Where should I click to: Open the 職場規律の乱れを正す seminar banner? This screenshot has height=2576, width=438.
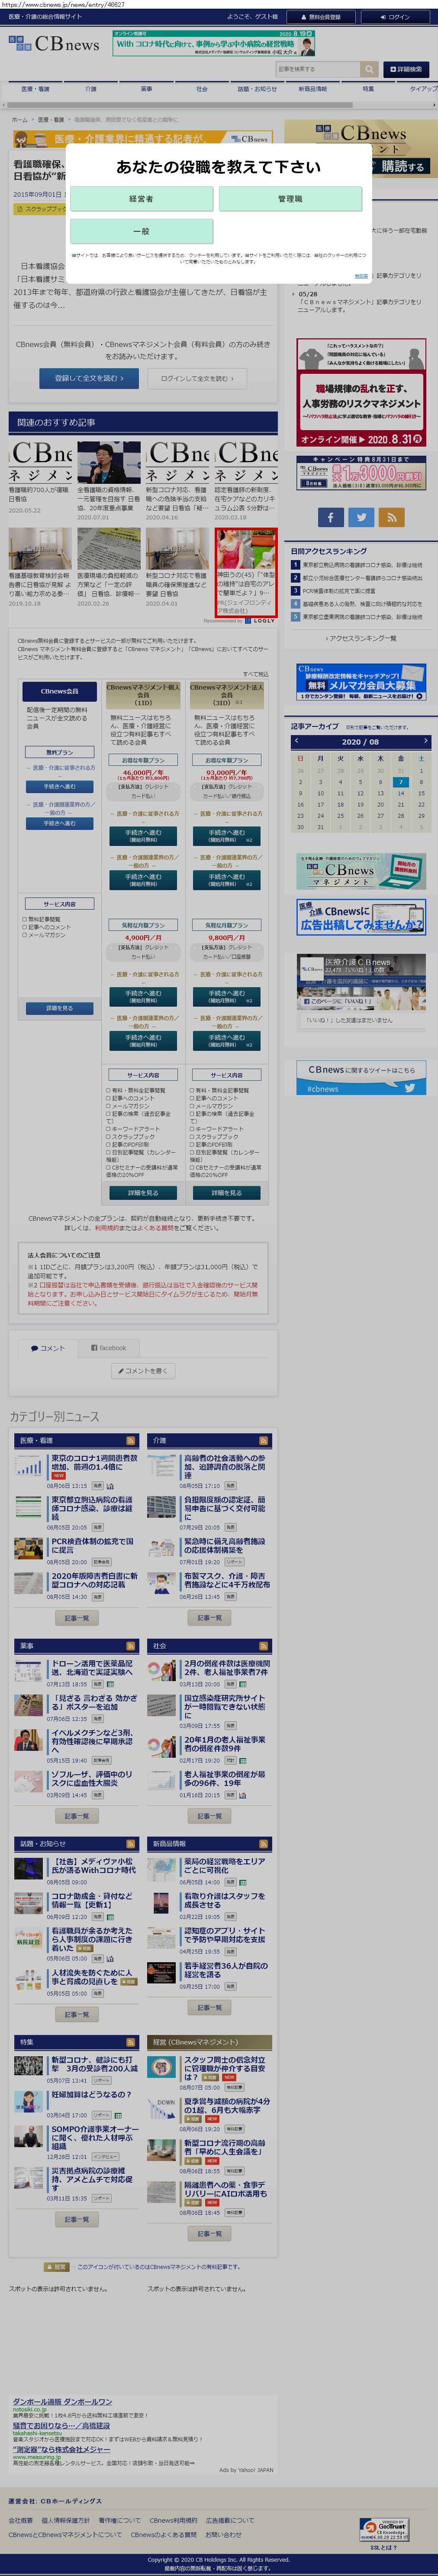(361, 393)
